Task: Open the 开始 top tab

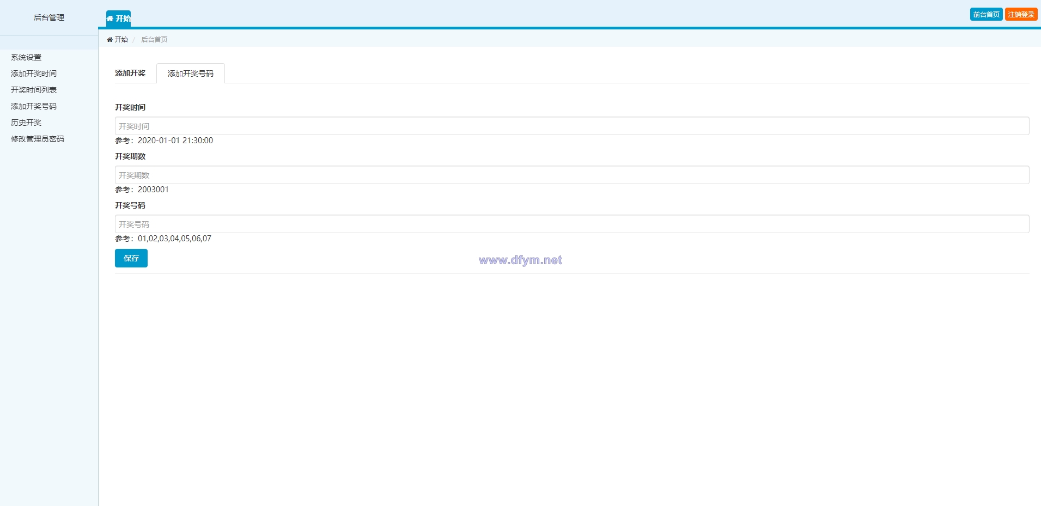Action: (118, 19)
